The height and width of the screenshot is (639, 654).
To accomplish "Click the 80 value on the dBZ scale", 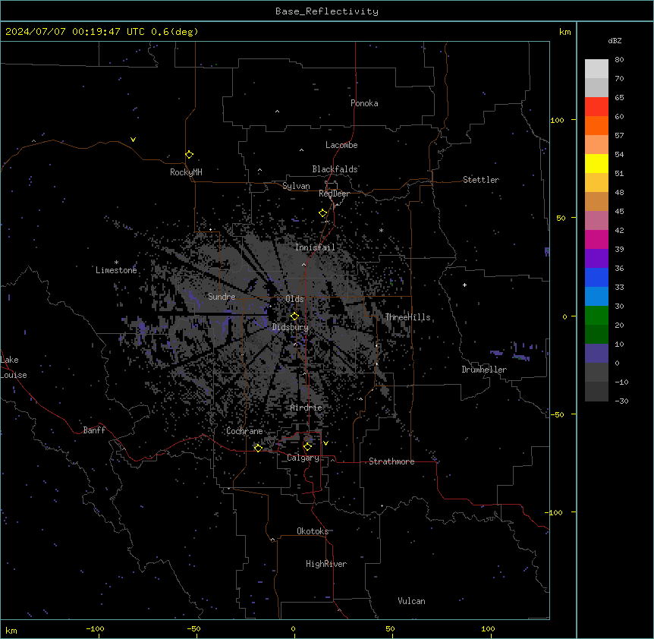I will tap(619, 60).
